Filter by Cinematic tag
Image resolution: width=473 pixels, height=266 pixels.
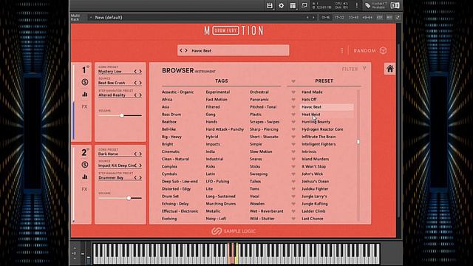click(x=171, y=151)
